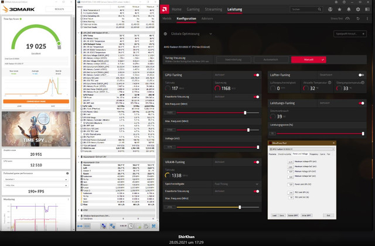Screen dimensions: 375x246
Task: Click the reset arrow icon in Leistung
Action: point(358,18)
